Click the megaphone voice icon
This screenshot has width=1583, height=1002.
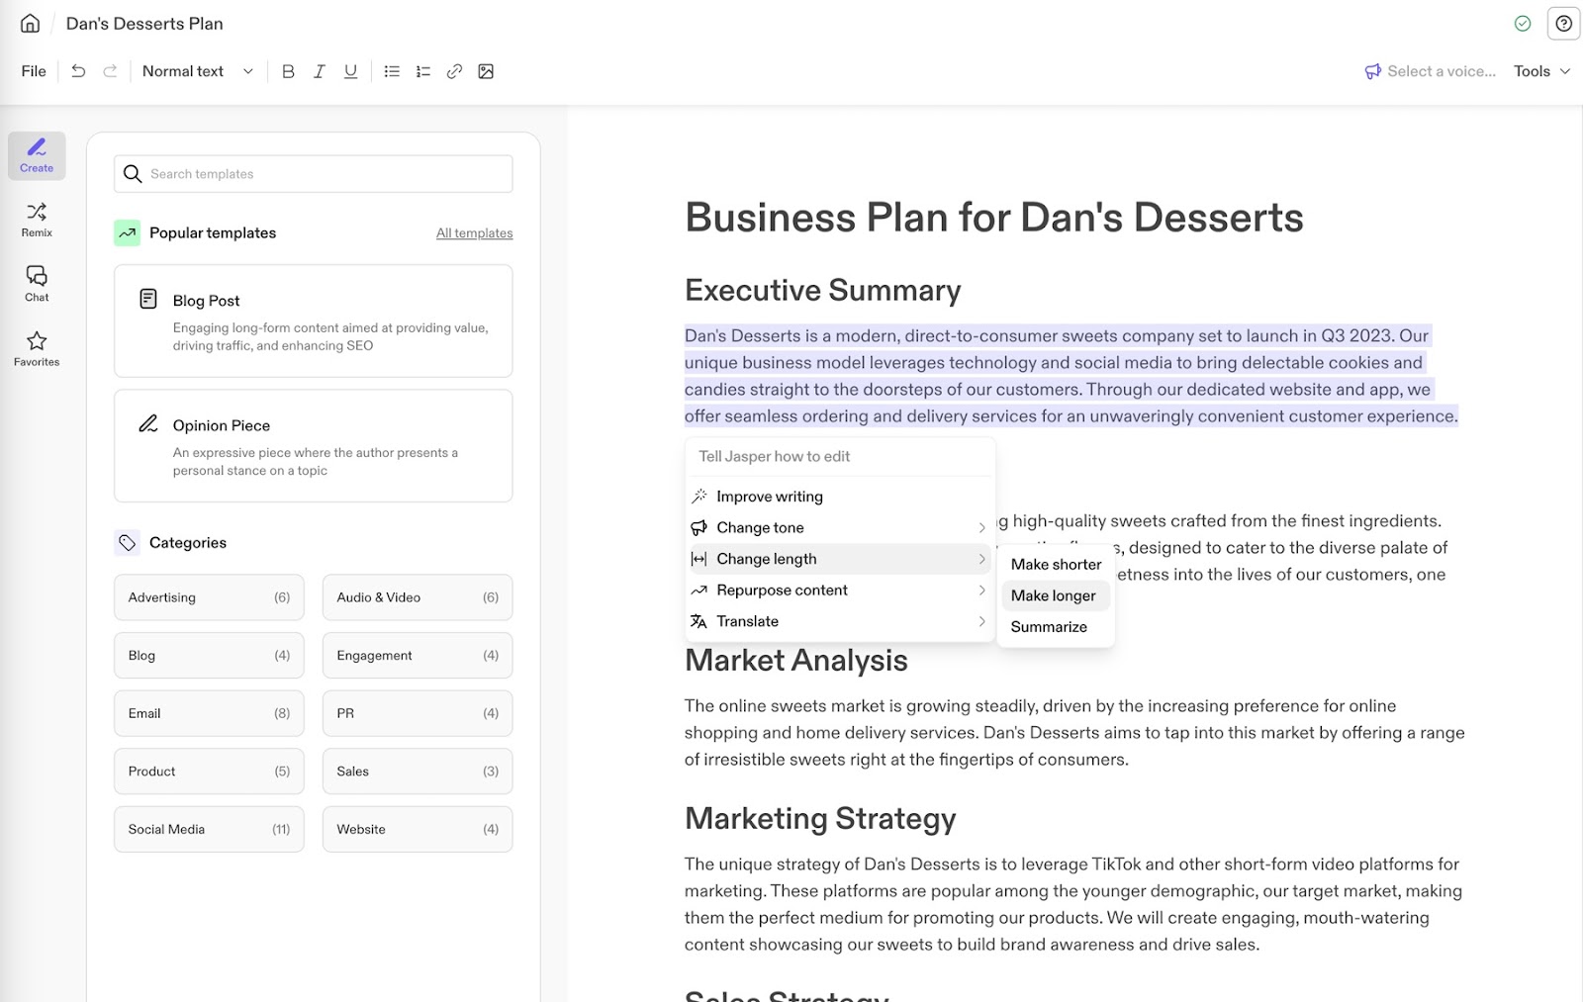[1373, 71]
